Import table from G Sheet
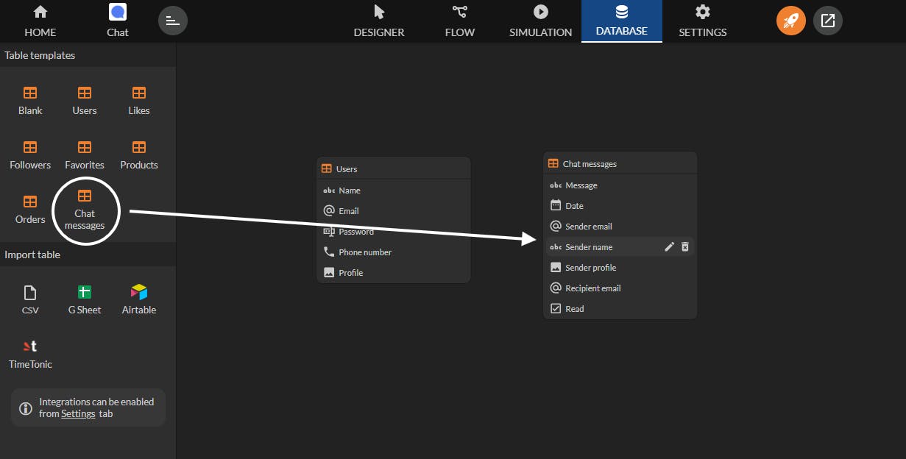Screen dimensions: 906x459 pos(85,300)
